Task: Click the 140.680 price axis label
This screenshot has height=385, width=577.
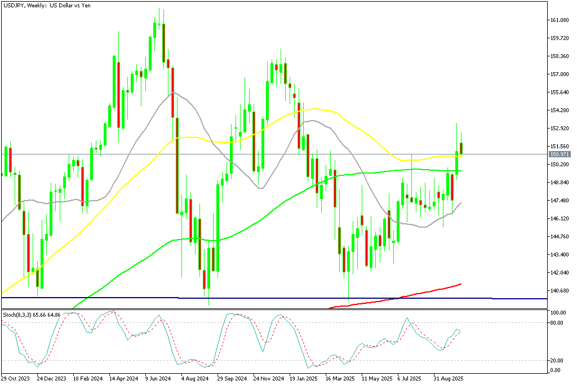Action: click(561, 291)
